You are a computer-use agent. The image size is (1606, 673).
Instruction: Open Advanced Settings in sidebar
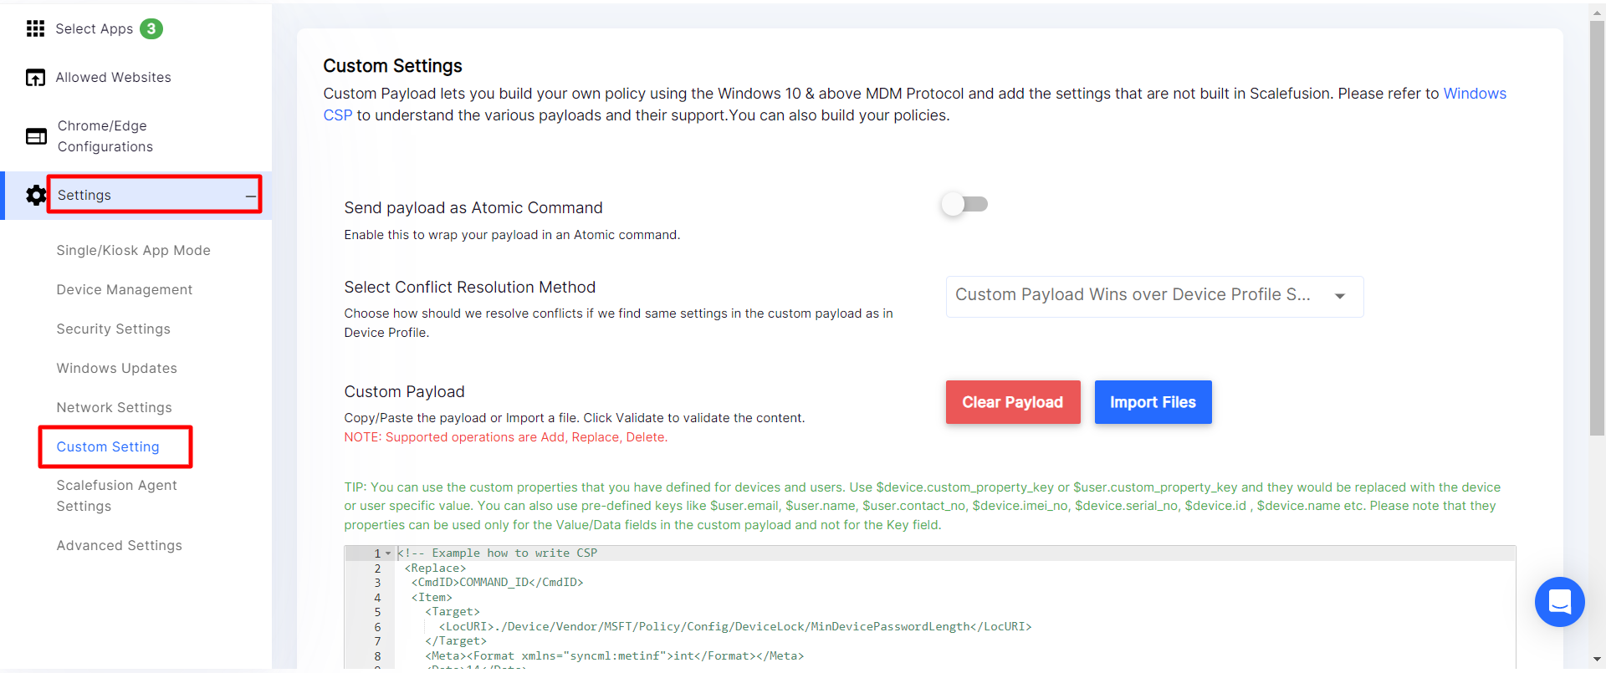120,546
